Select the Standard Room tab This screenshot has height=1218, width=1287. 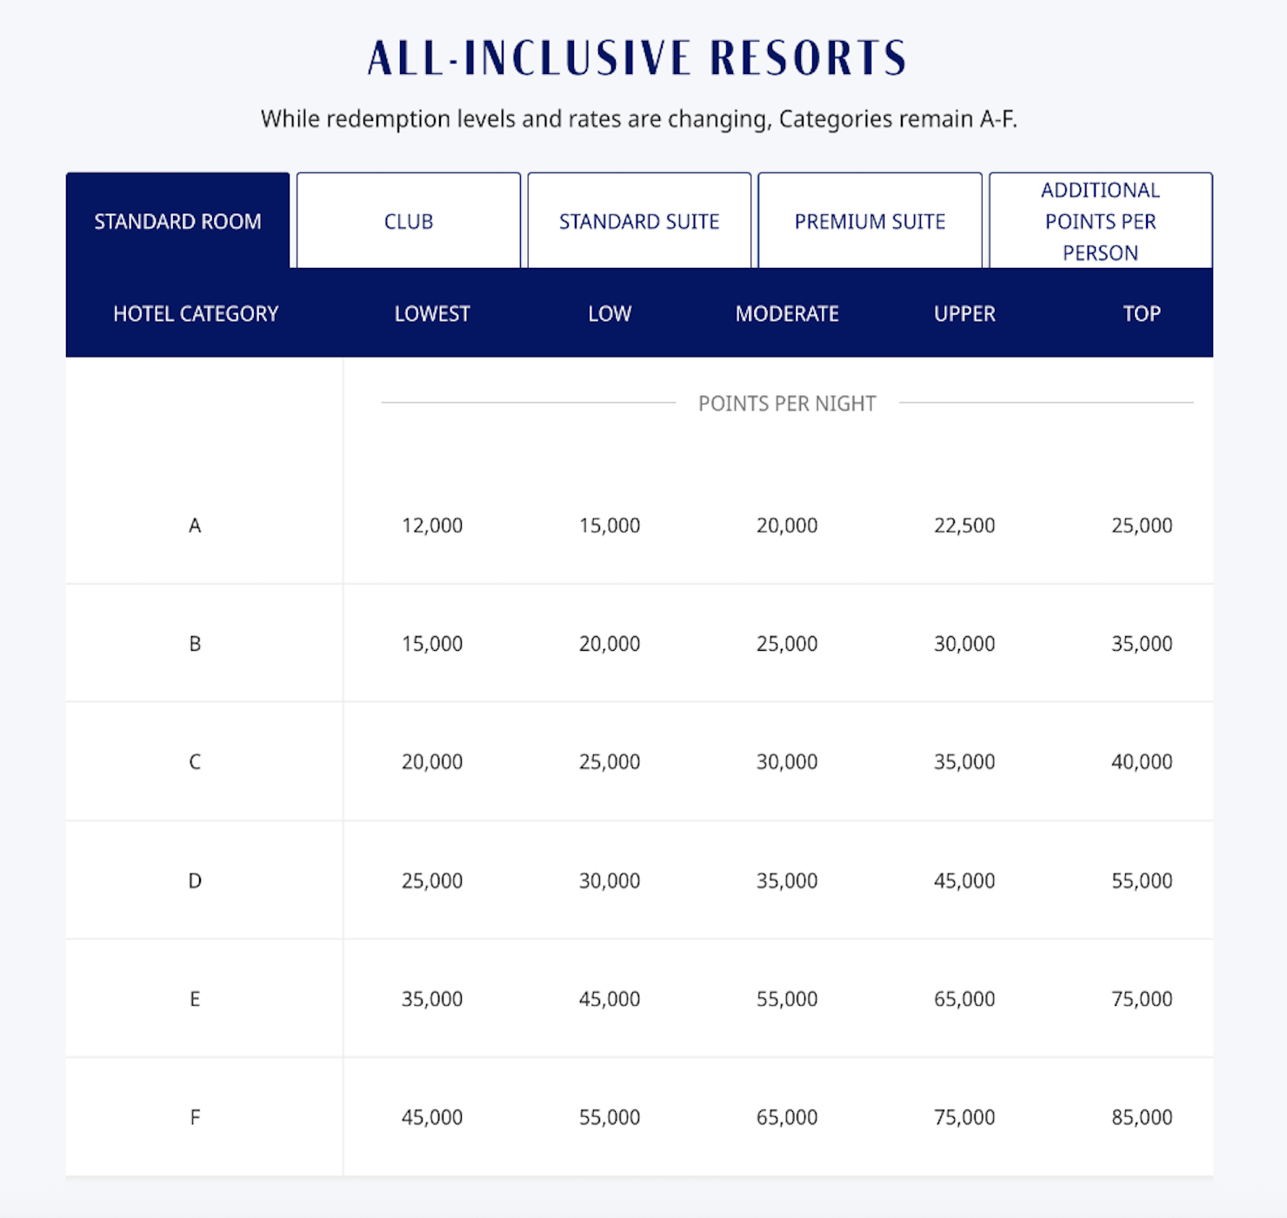pyautogui.click(x=177, y=221)
